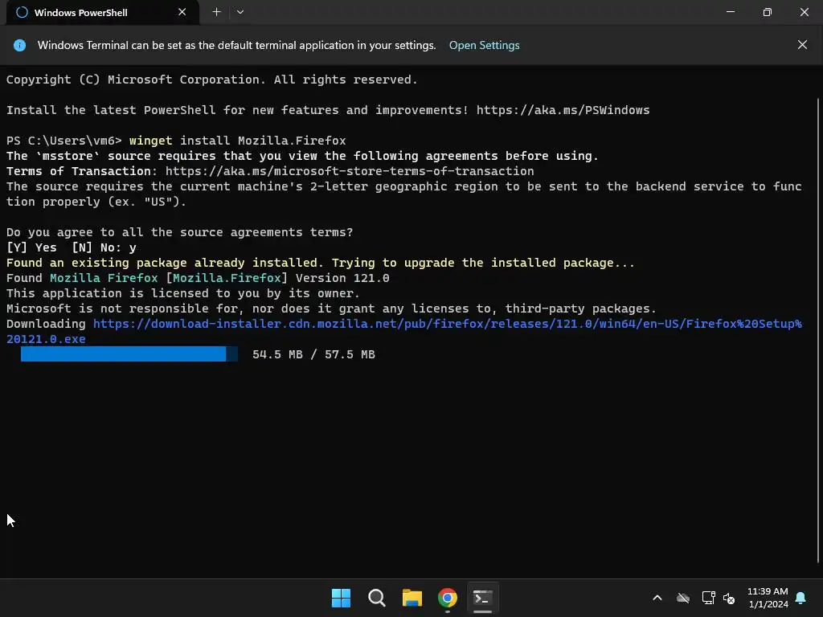Click the 'Copyright (C) Microsoft Corporation' line
823x617 pixels.
[212, 80]
